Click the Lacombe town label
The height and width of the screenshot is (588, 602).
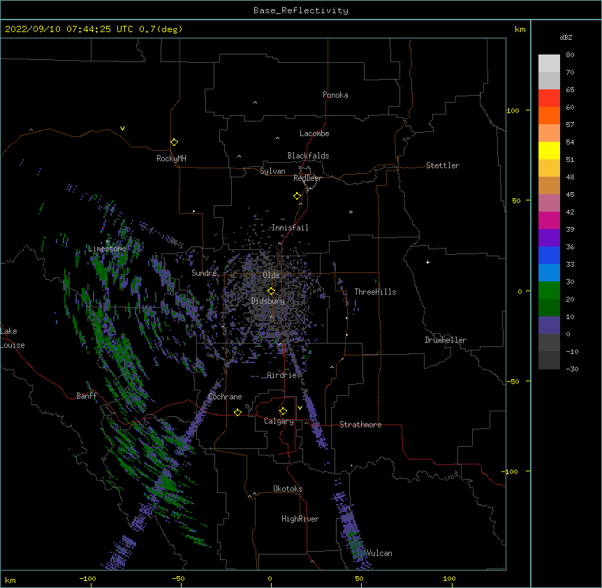pyautogui.click(x=314, y=133)
